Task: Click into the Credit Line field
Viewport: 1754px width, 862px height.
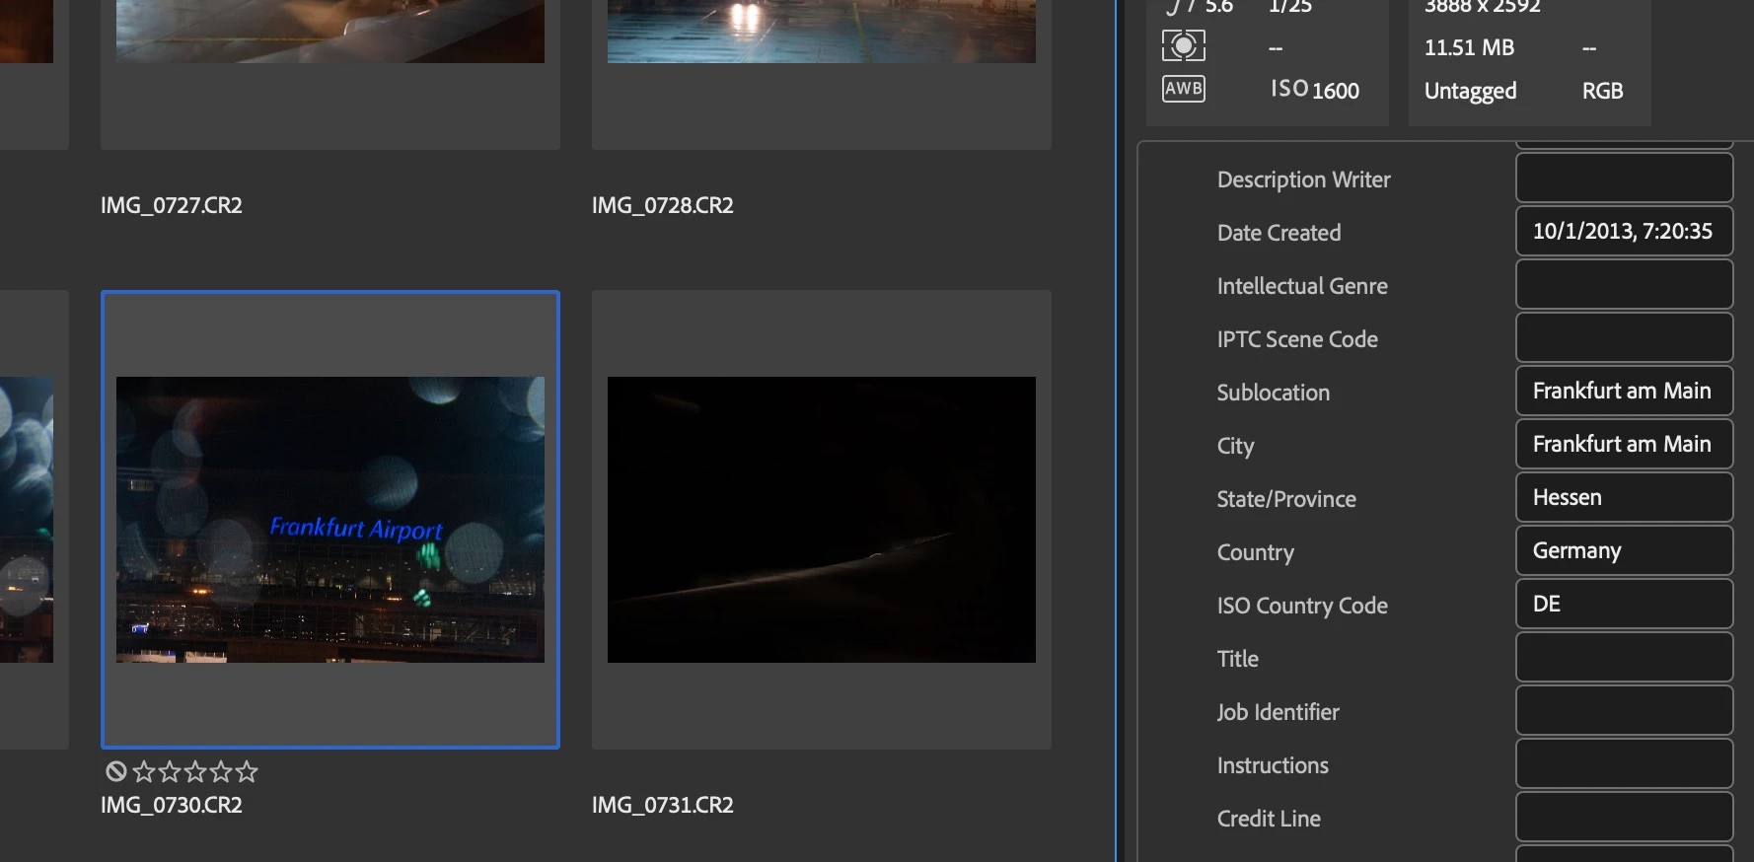Action: click(x=1624, y=817)
